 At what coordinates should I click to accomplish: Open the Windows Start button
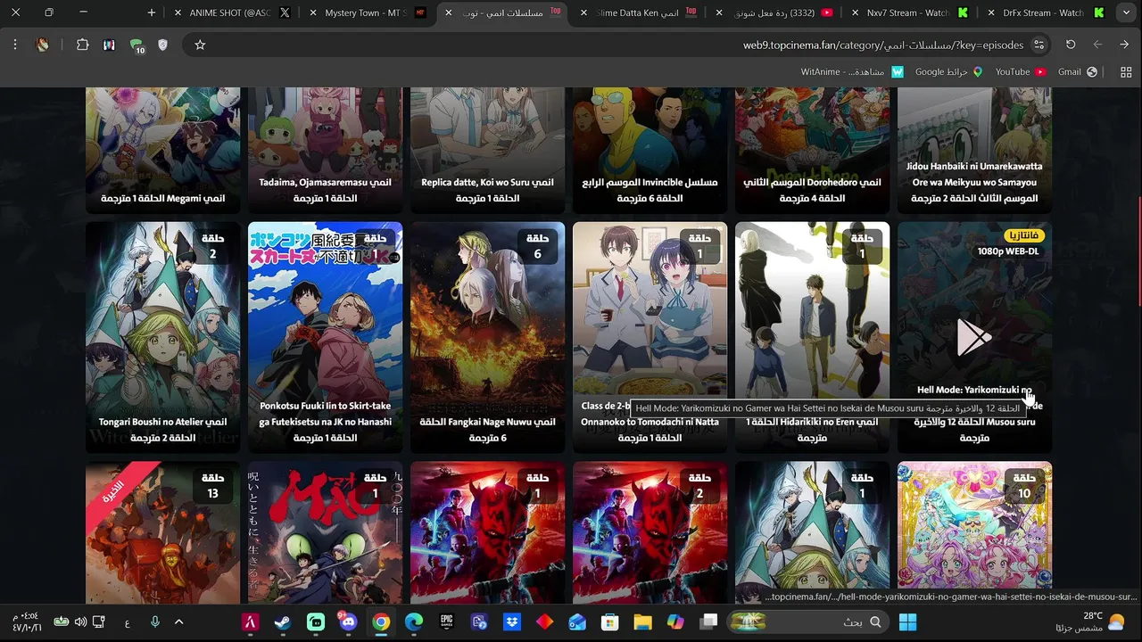click(907, 622)
